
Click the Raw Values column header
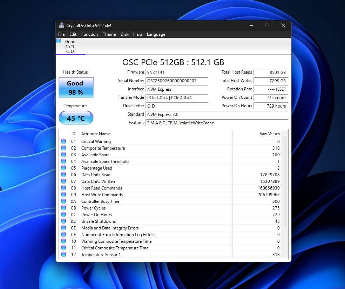257,133
